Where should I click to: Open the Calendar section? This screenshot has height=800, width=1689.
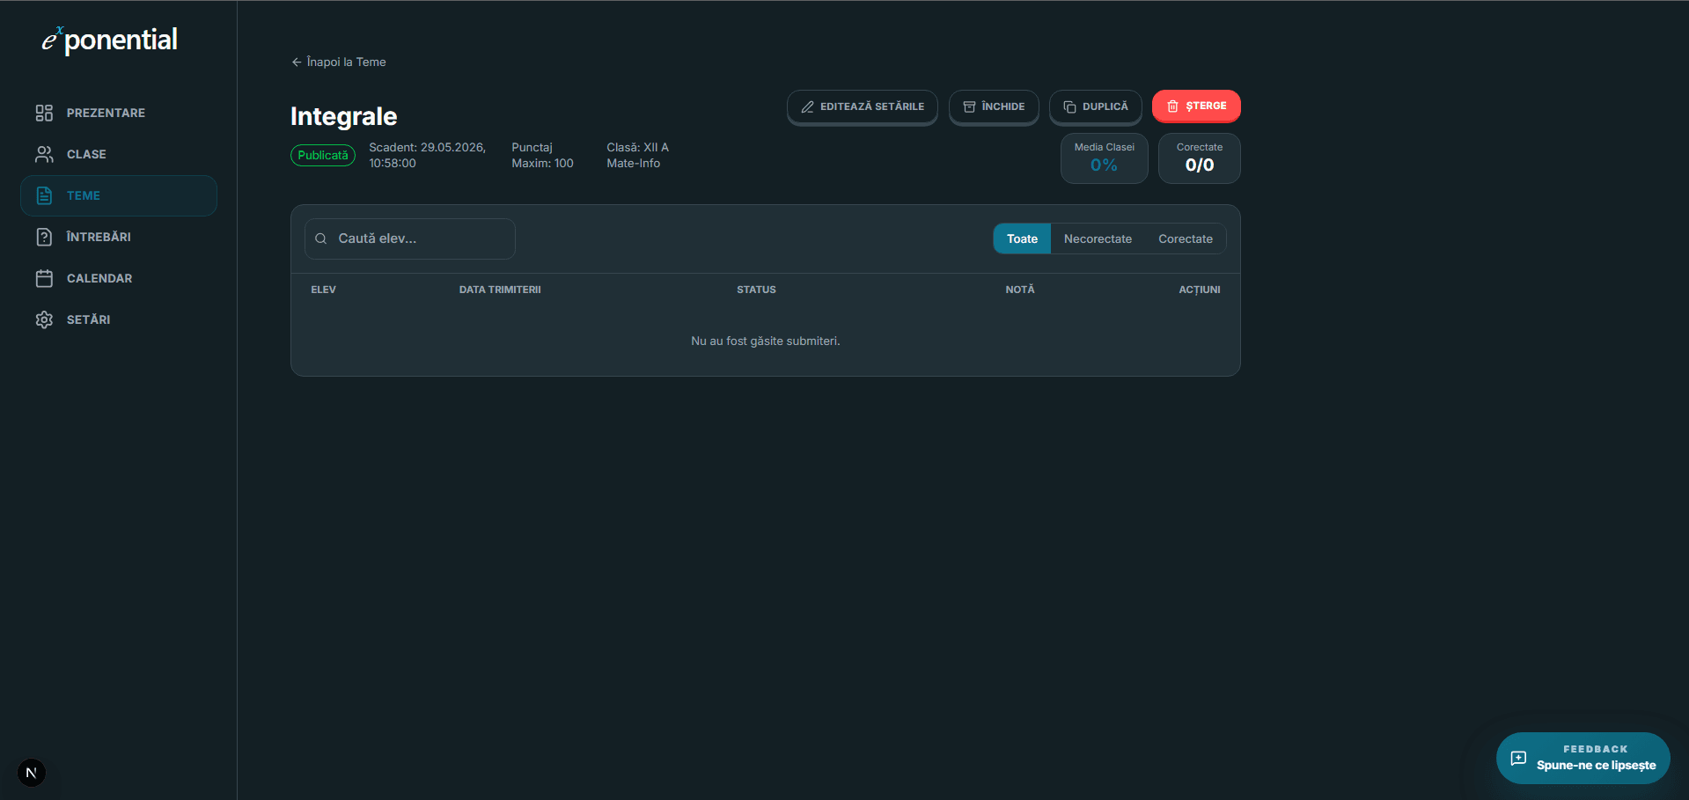point(119,278)
